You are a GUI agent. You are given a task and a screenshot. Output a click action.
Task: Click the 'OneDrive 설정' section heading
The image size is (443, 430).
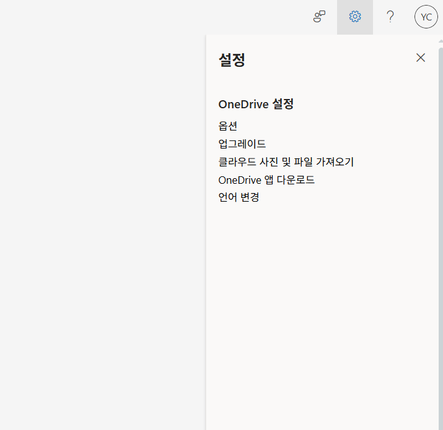[256, 104]
